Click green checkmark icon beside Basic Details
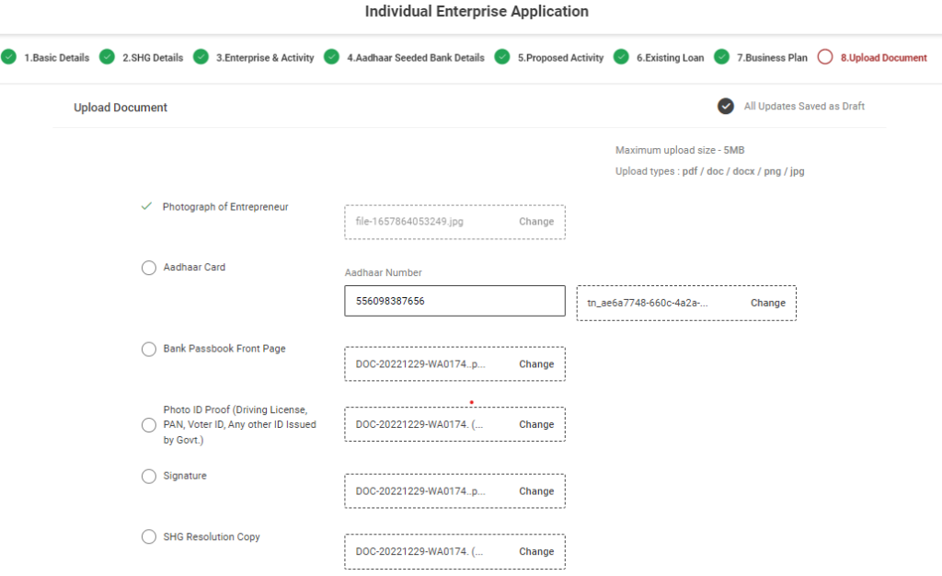Image resolution: width=942 pixels, height=576 pixels. click(x=9, y=57)
